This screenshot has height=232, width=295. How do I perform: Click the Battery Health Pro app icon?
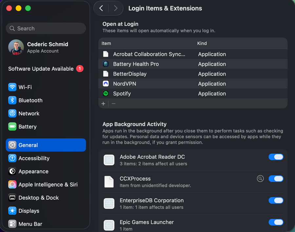coord(106,64)
